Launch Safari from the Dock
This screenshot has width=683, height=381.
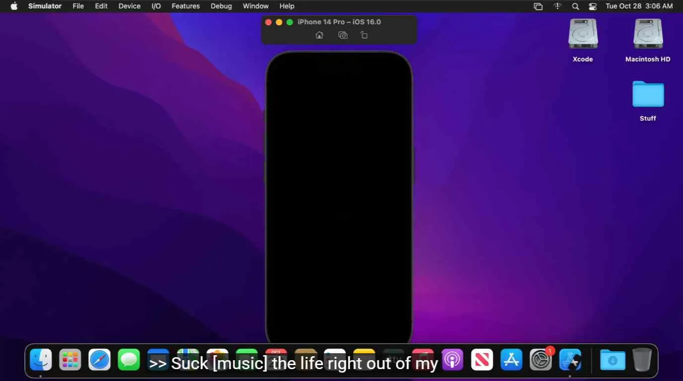[x=99, y=360]
